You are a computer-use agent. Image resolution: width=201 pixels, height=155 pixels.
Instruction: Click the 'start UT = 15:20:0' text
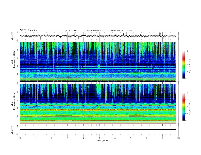pyautogui.click(x=123, y=30)
